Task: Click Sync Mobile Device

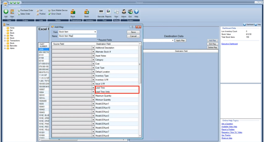Action: (58, 10)
